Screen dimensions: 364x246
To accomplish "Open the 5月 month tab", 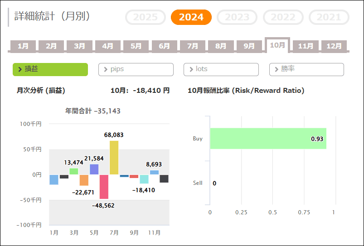I will click(x=136, y=46).
